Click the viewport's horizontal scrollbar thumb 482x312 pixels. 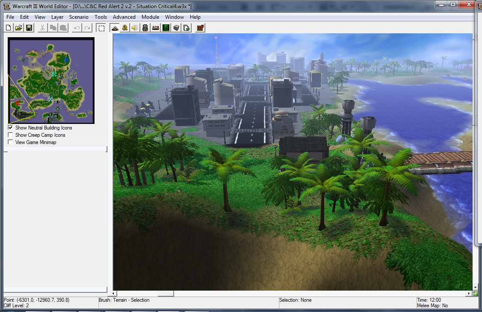(x=166, y=294)
